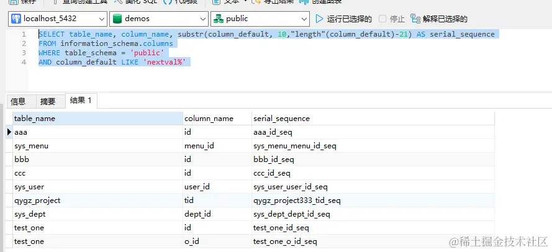Select line number 1 in the editor gutter
The image size is (552, 252).
coord(24,35)
